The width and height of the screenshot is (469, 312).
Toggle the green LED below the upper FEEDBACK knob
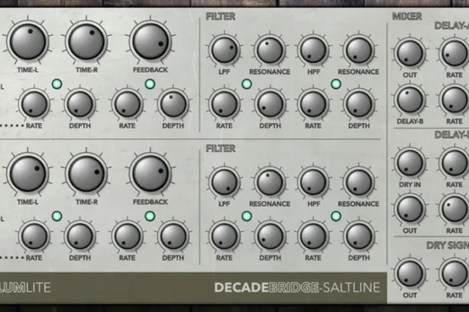click(x=149, y=84)
